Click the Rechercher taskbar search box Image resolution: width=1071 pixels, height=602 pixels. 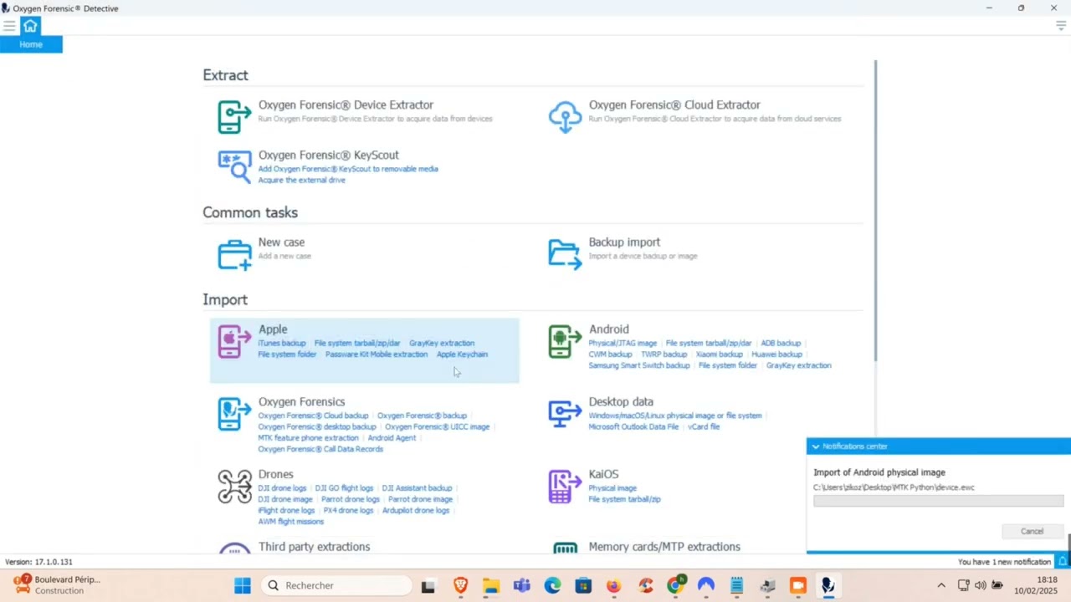[336, 585]
